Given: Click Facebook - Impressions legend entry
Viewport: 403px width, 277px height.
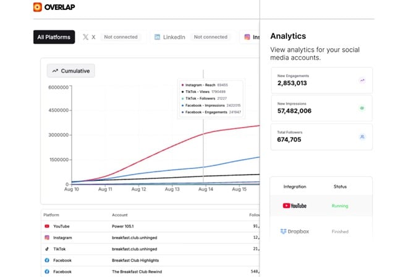Looking at the screenshot, I should 211,105.
